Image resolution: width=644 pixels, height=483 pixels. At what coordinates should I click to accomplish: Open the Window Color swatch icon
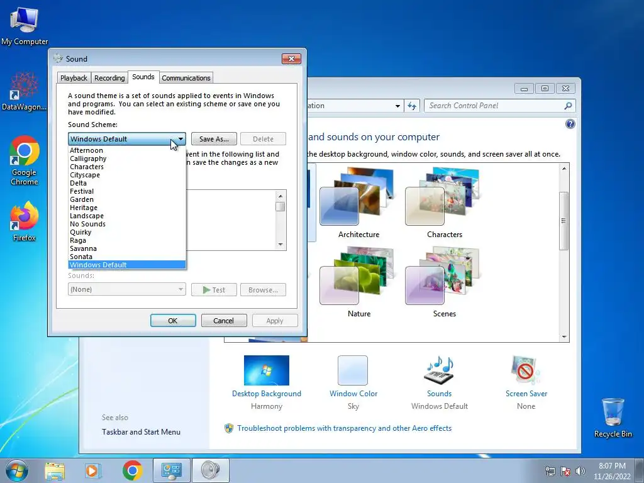[352, 370]
